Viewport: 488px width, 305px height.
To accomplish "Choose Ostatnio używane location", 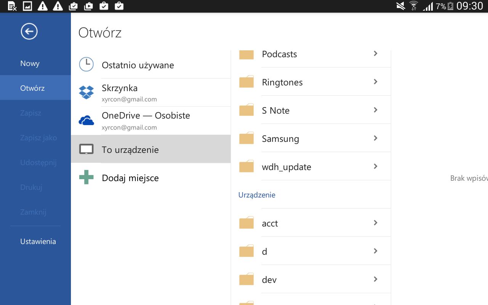I will click(138, 65).
